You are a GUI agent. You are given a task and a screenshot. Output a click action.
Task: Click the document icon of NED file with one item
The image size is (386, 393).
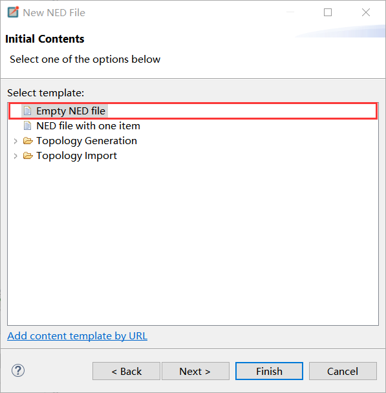pos(28,126)
